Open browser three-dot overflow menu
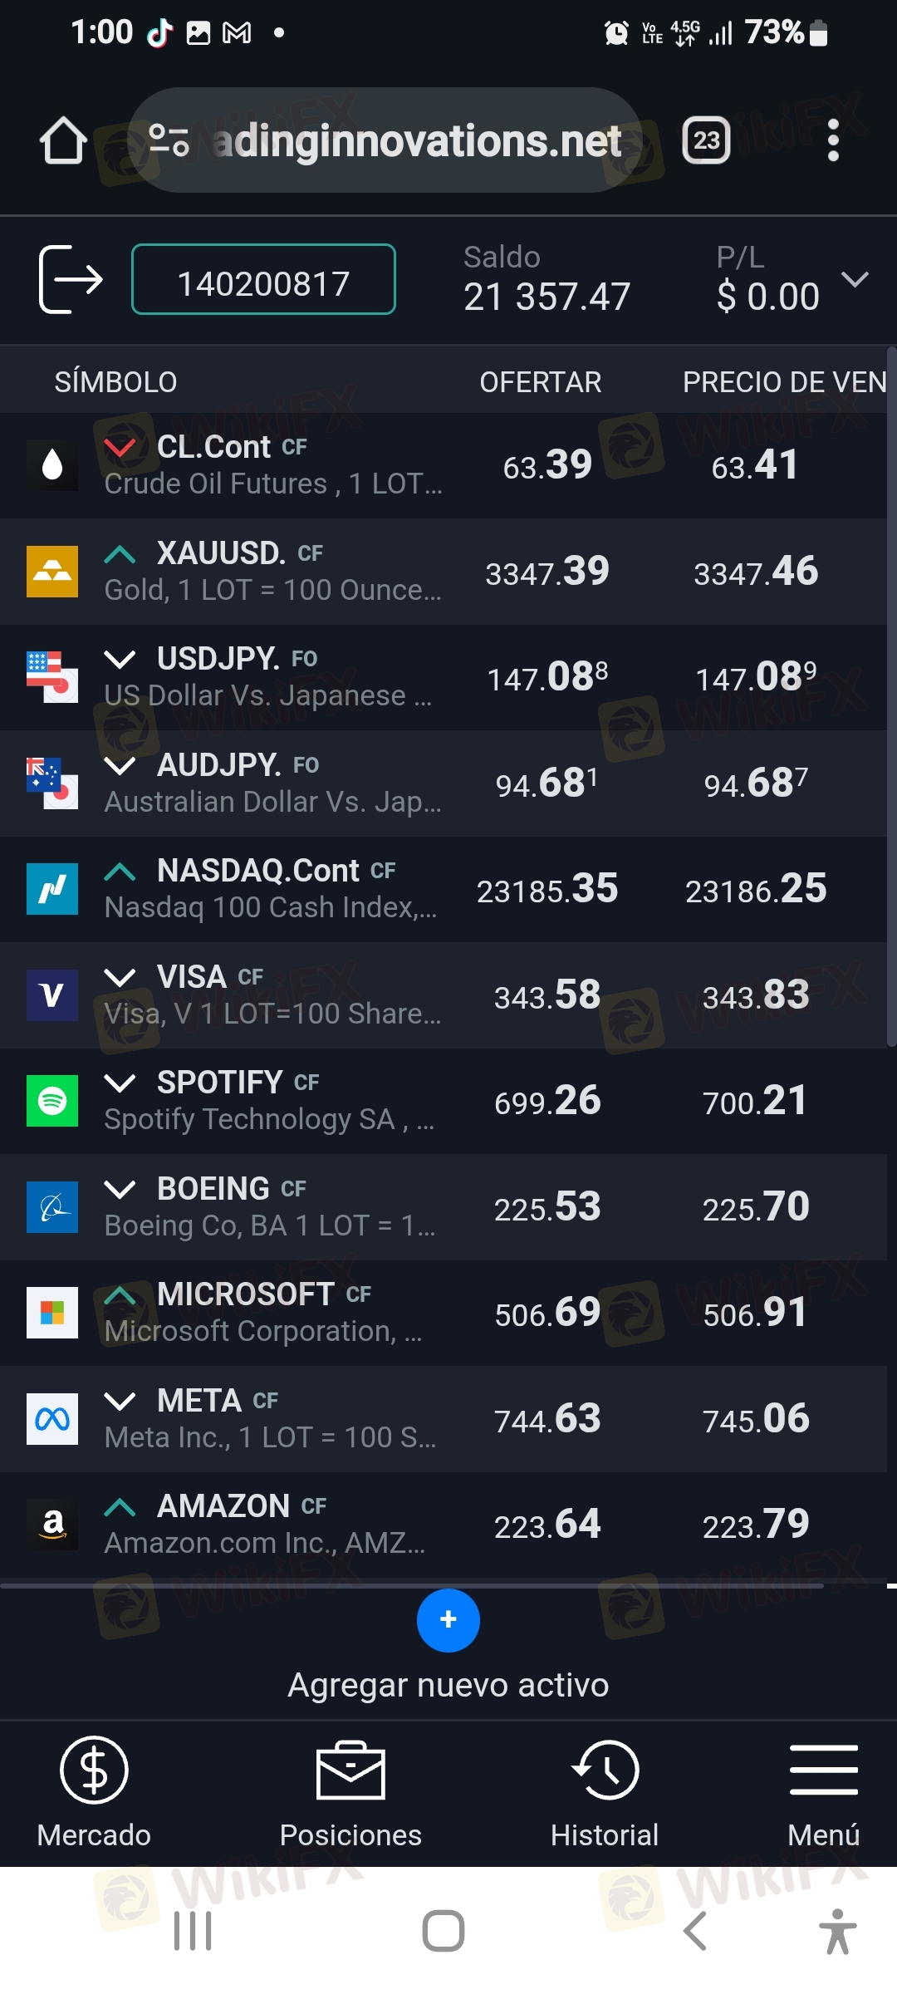The height and width of the screenshot is (1994, 897). tap(833, 140)
